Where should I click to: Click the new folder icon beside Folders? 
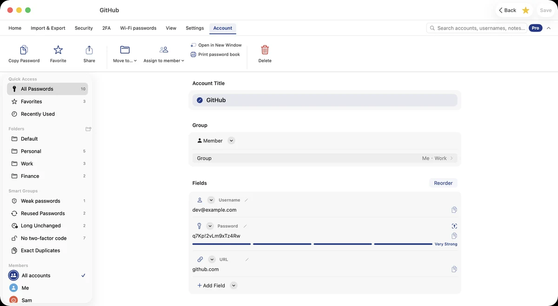88,129
